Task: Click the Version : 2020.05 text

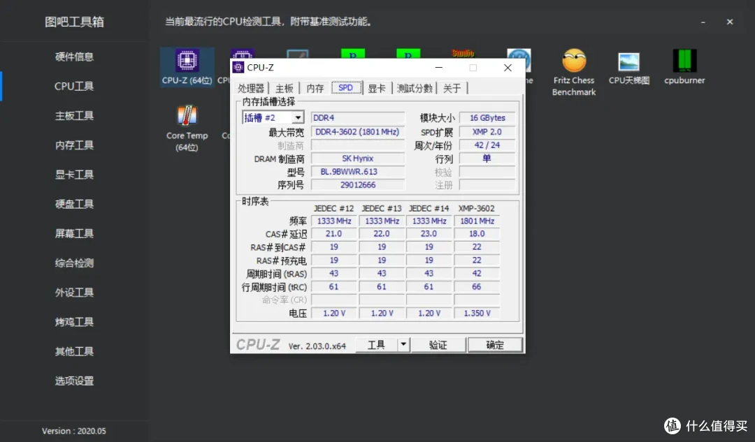Action: tap(73, 431)
